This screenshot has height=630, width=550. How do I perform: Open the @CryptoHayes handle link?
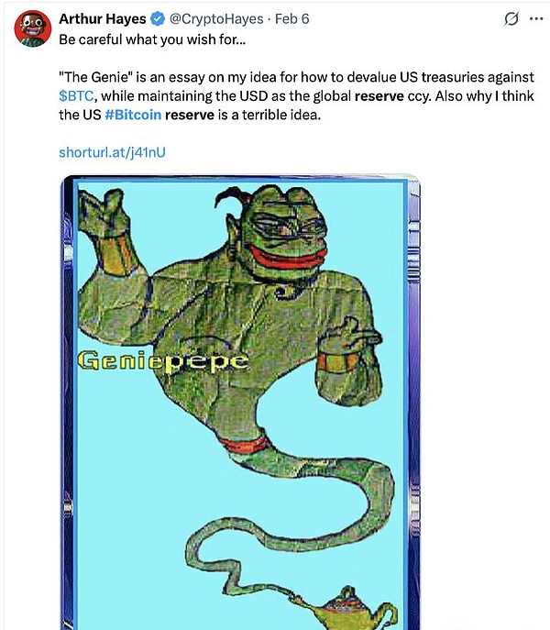coord(216,19)
